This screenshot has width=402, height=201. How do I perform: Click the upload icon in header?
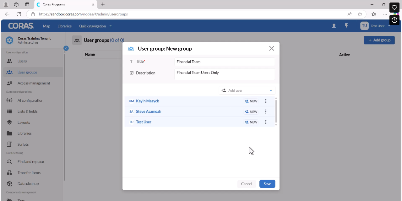pyautogui.click(x=334, y=26)
